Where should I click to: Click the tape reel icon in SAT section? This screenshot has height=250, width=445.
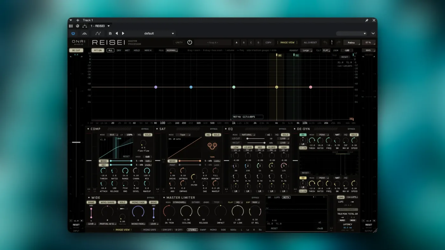(x=212, y=145)
